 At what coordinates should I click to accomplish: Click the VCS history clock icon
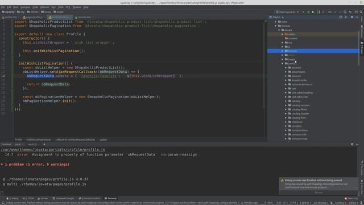coord(345,12)
